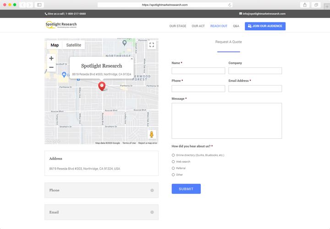
Task: Click the map fullscreen toggle icon
Action: [x=152, y=45]
